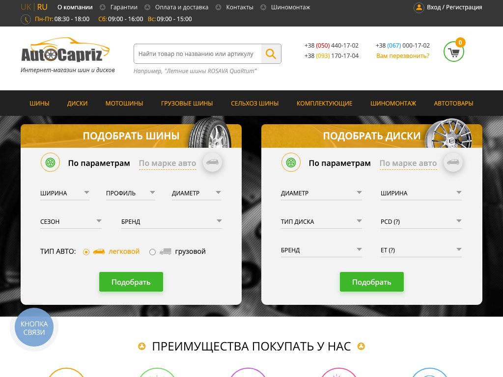Viewport: 503px width, 377px height.
Task: Switch language to UK
Action: coord(26,7)
